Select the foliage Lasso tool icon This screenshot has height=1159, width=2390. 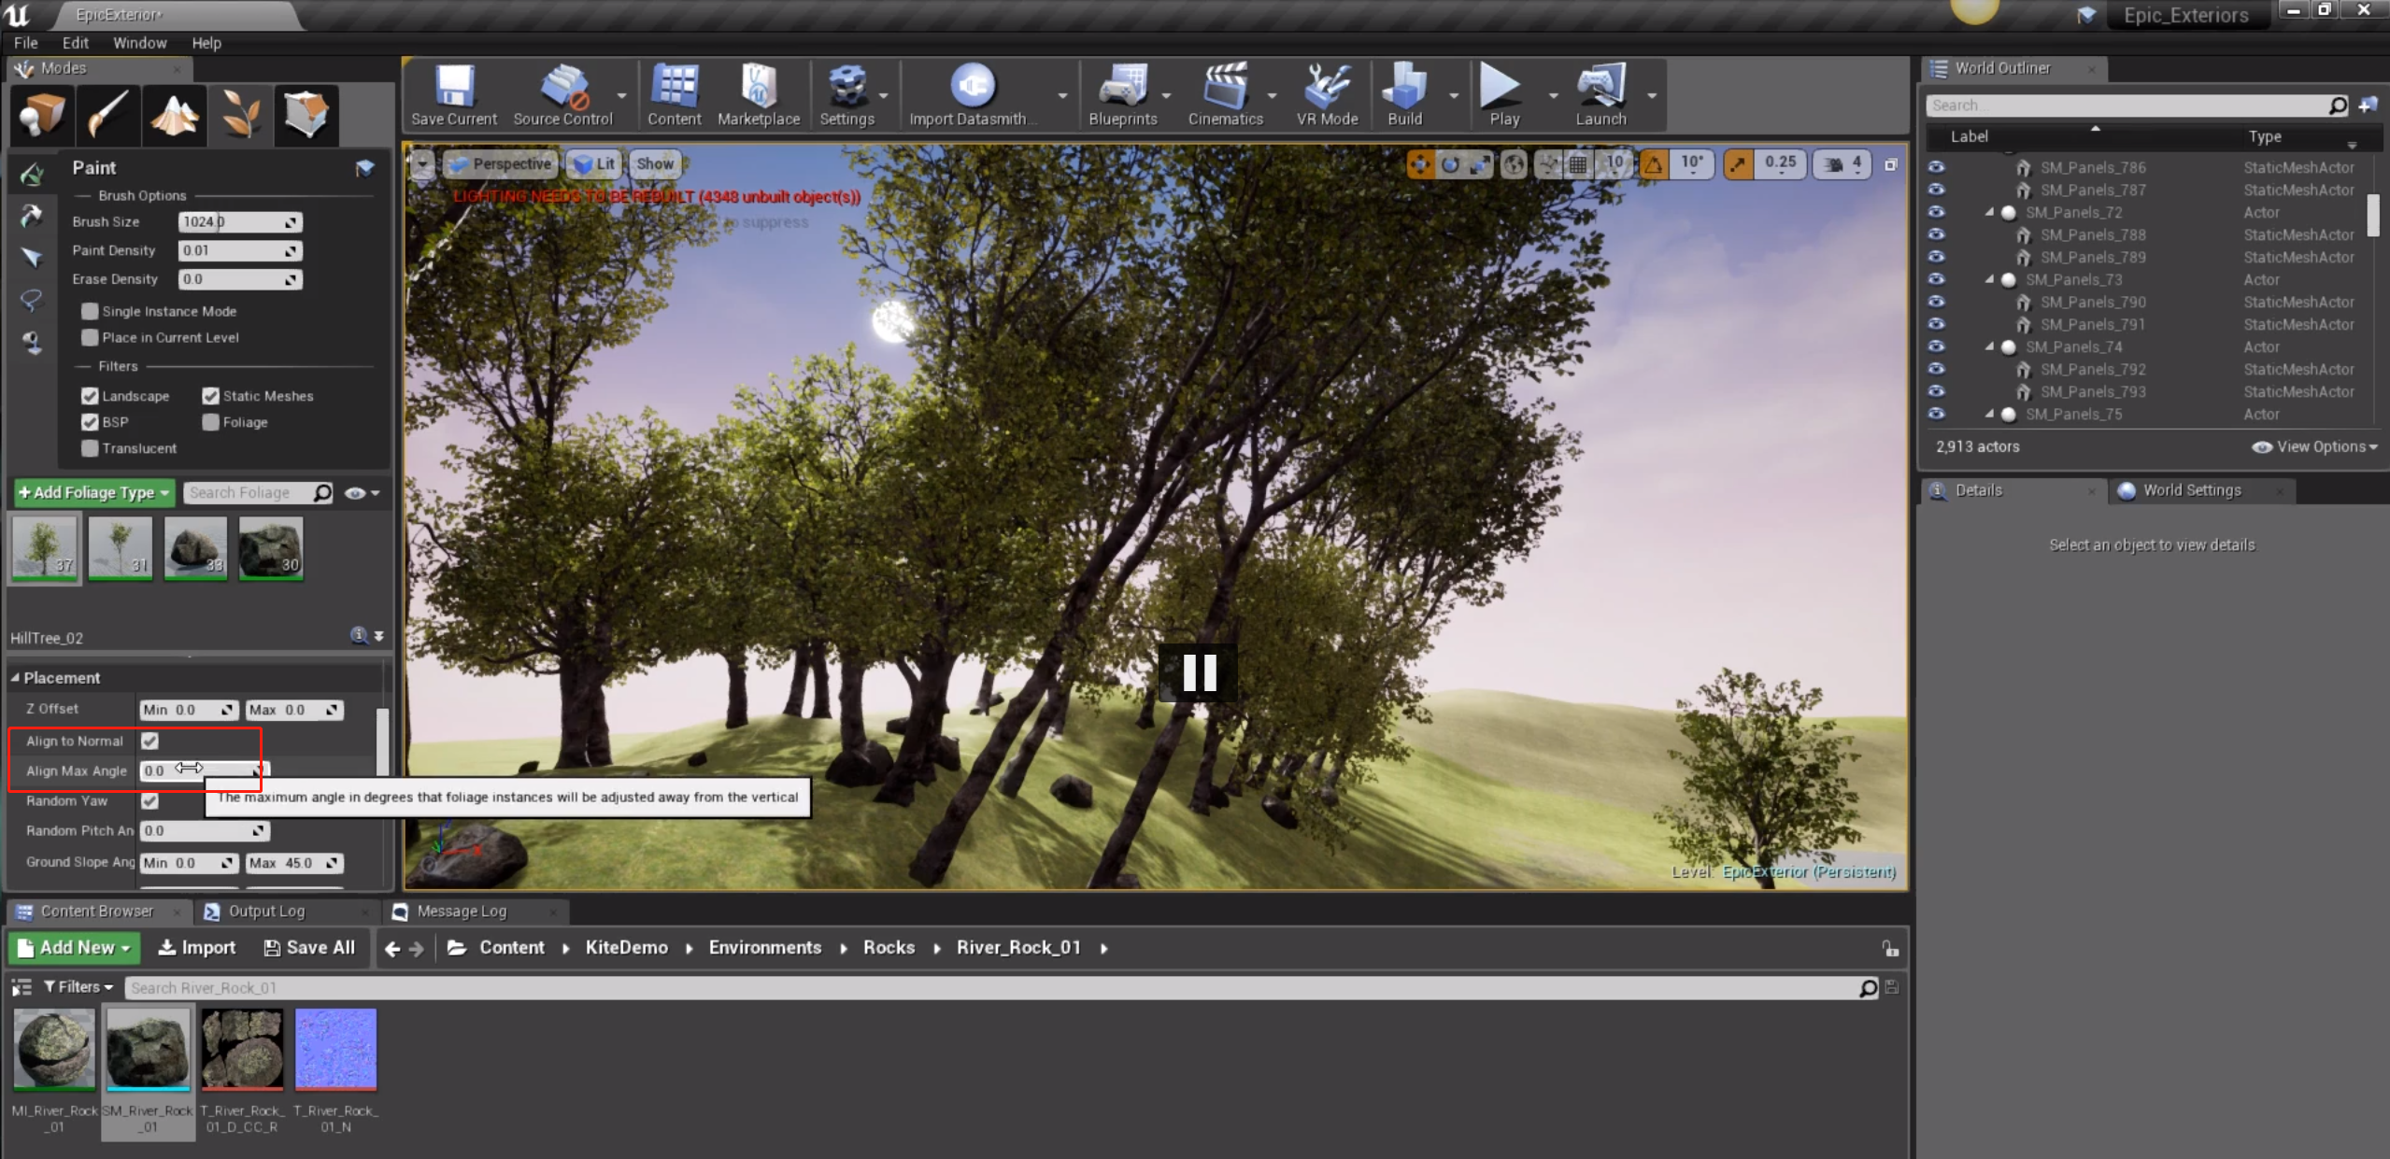point(32,300)
